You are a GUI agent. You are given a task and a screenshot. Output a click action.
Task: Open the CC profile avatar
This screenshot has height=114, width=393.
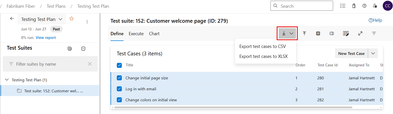tap(388, 6)
